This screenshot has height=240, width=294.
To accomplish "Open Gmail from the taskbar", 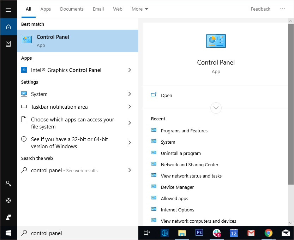I will pos(251,233).
